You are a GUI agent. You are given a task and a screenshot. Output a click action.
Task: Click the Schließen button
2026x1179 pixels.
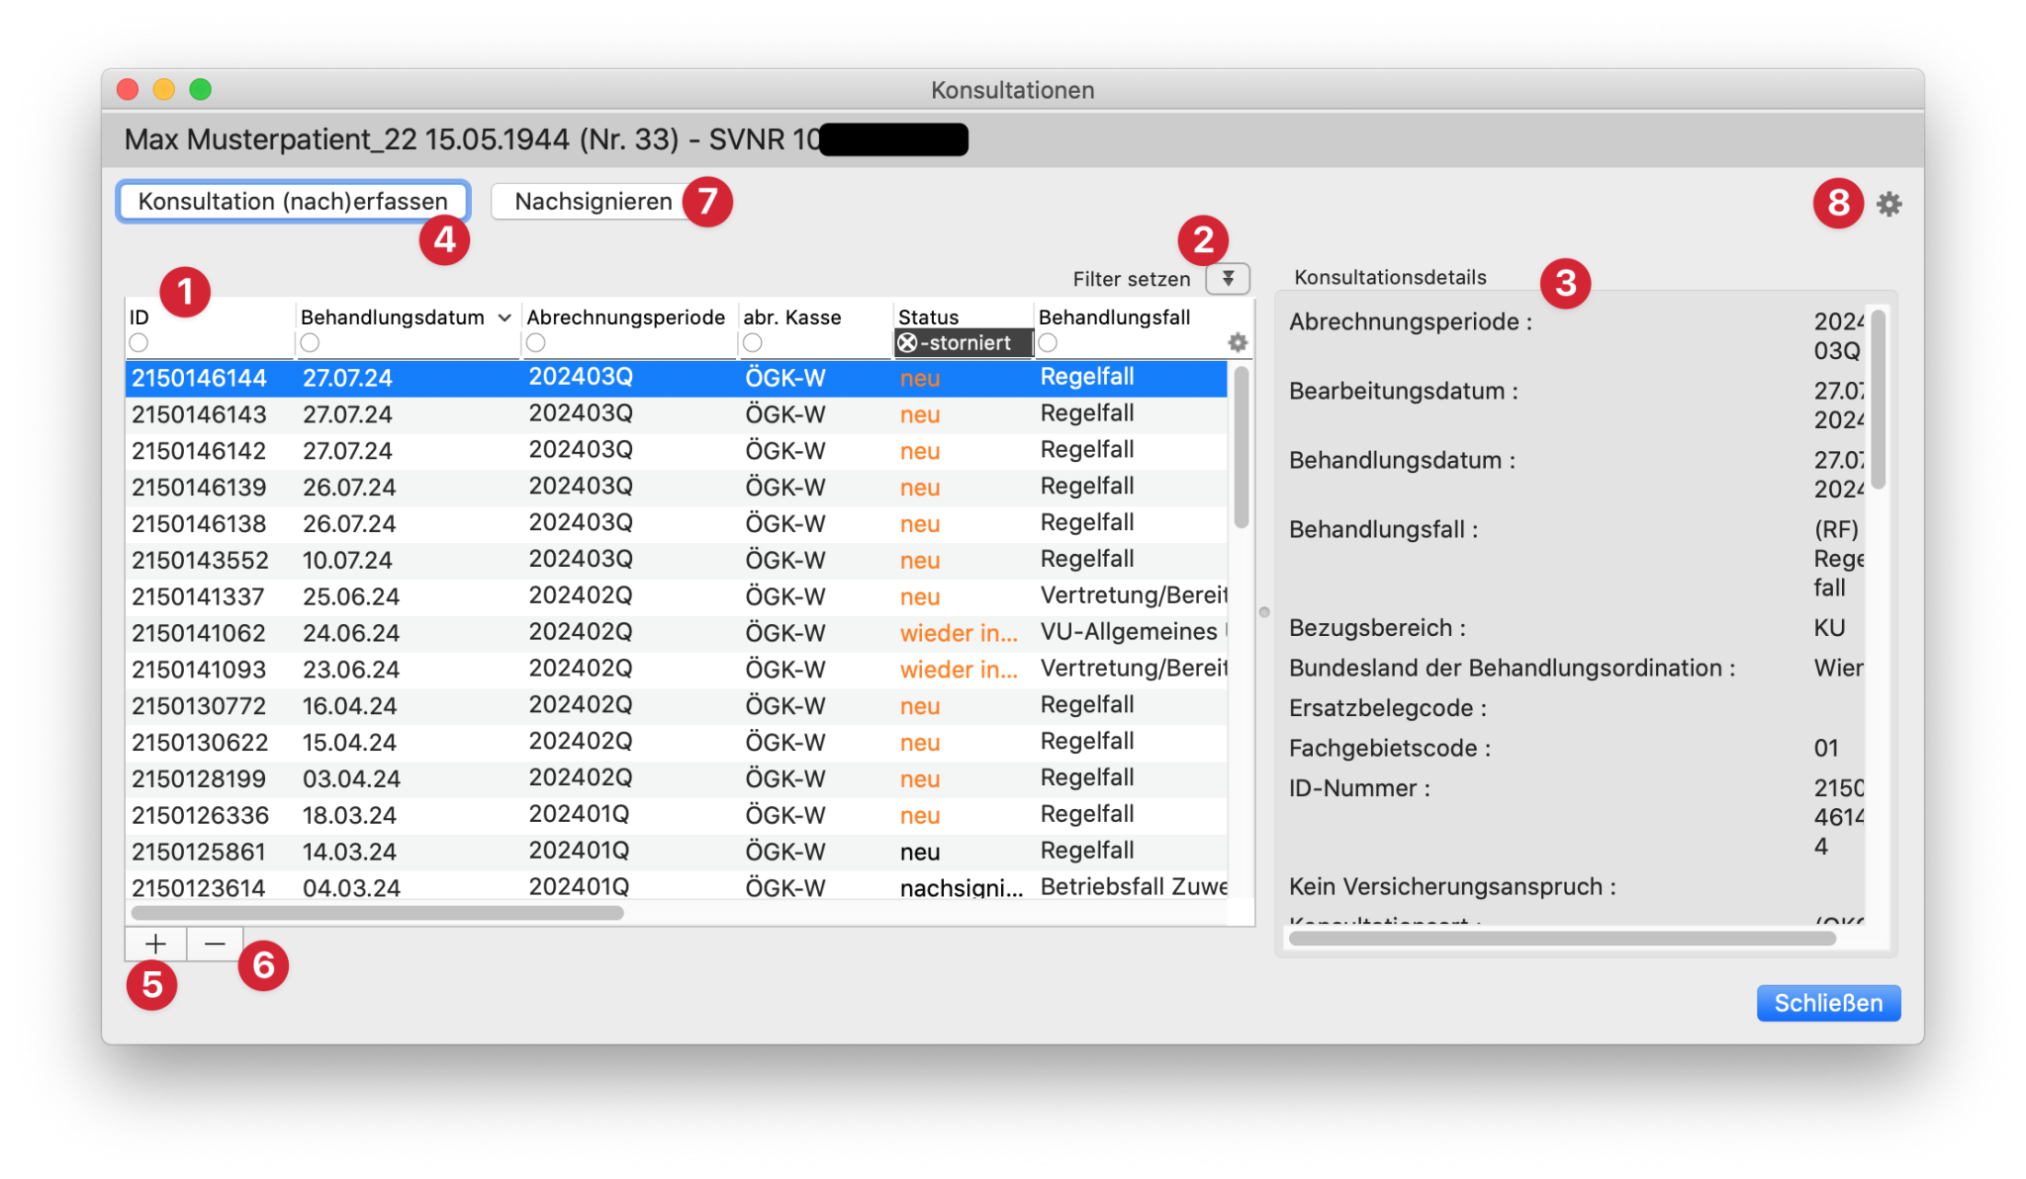coord(1827,1003)
